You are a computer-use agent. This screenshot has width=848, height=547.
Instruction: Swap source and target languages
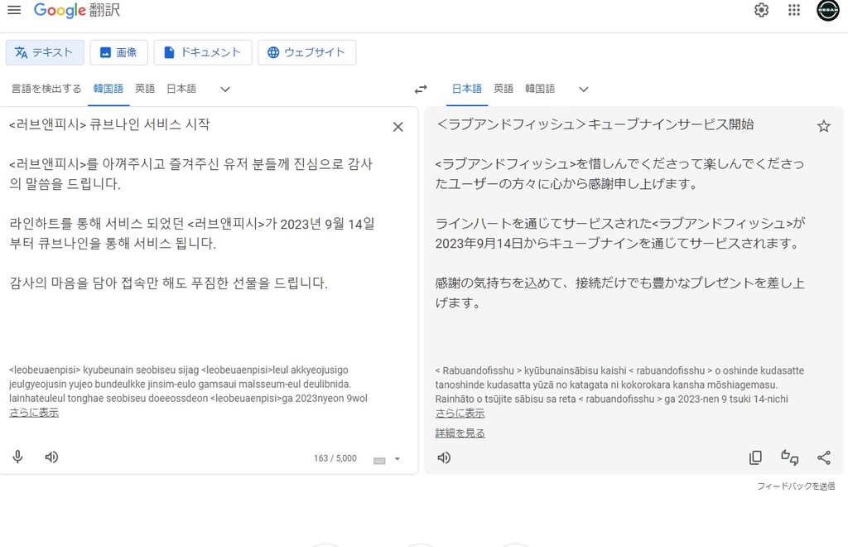point(421,90)
